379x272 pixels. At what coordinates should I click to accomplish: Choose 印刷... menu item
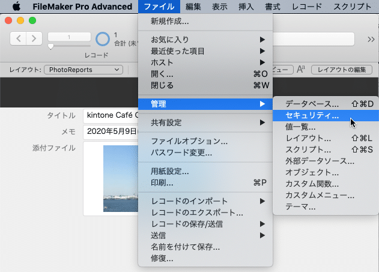205,183
